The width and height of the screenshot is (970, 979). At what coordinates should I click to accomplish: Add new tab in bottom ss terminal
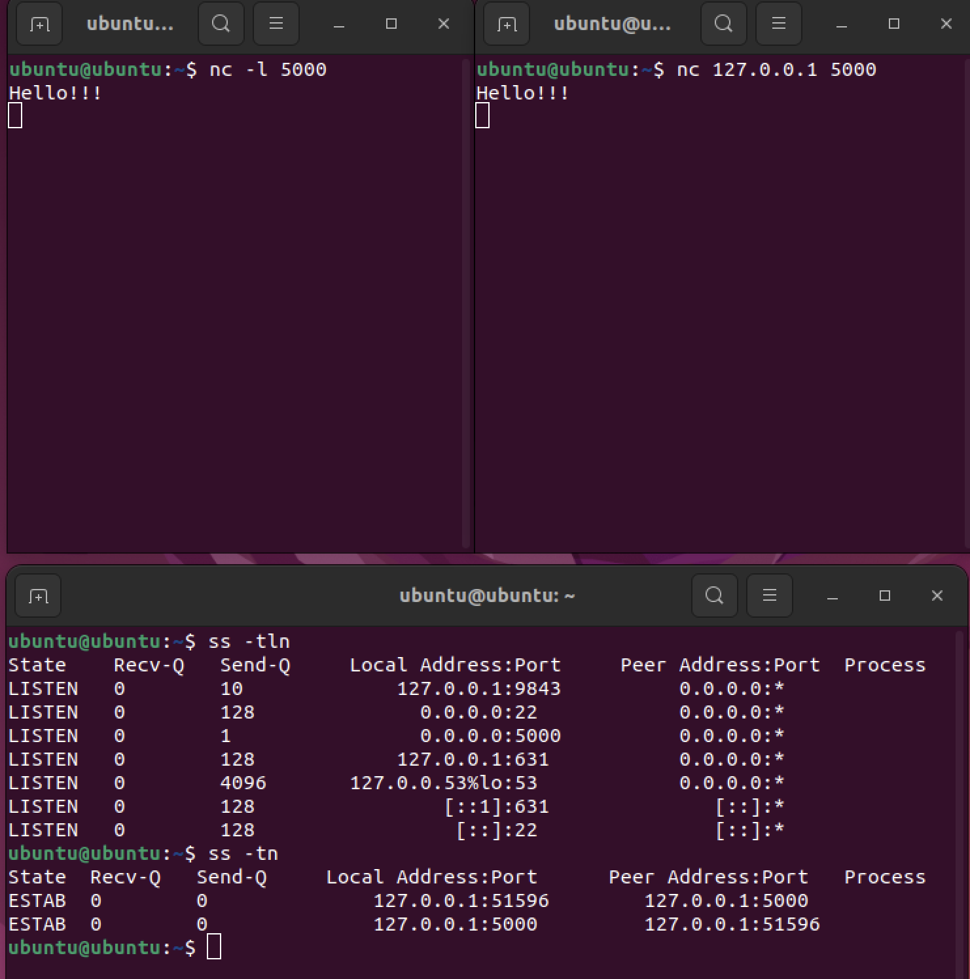tap(38, 596)
